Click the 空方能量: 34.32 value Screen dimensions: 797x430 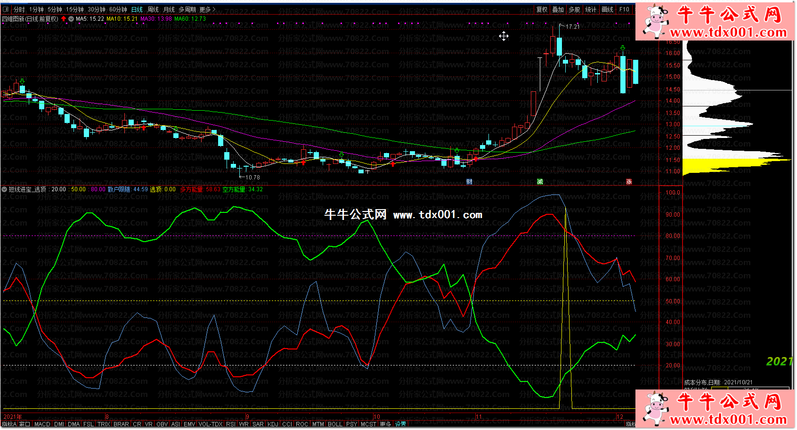243,189
